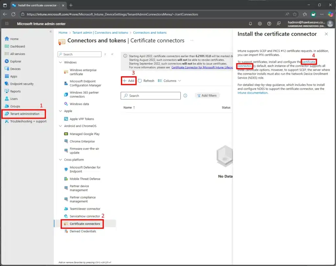
Task: Open the Intune documentation link
Action: click(252, 93)
